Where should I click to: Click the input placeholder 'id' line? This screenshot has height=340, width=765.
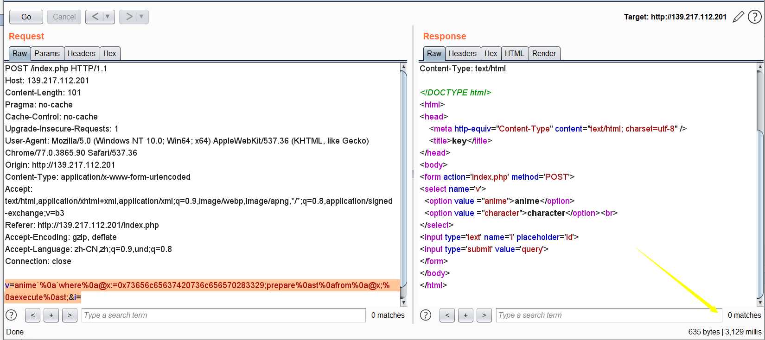pos(499,237)
